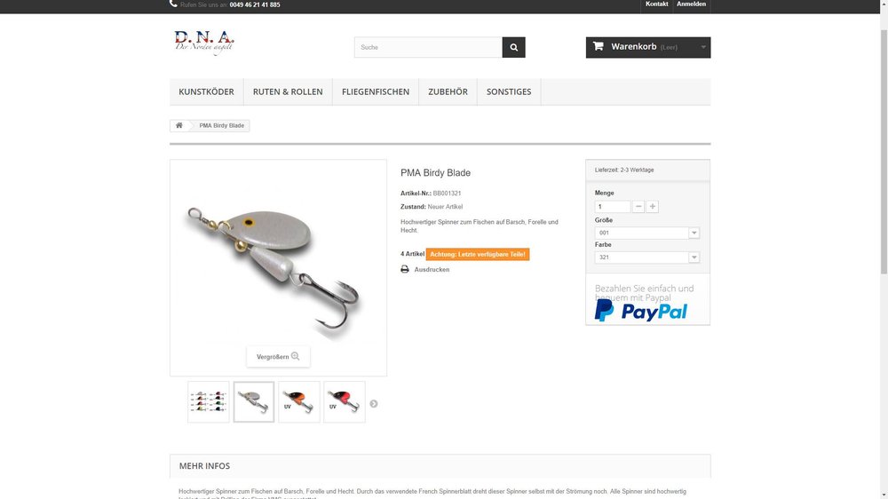Click the D.N.A. store logo
The height and width of the screenshot is (499, 888).
pos(204,43)
